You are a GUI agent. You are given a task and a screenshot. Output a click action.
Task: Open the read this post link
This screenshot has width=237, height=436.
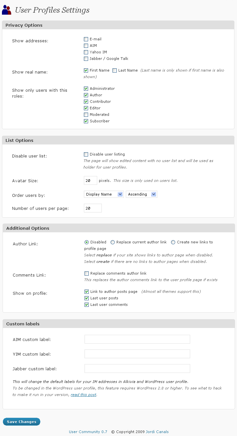[84, 395]
